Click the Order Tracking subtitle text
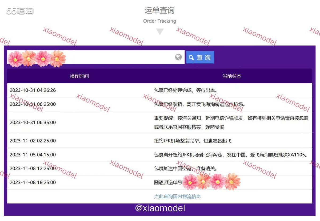 [159, 21]
